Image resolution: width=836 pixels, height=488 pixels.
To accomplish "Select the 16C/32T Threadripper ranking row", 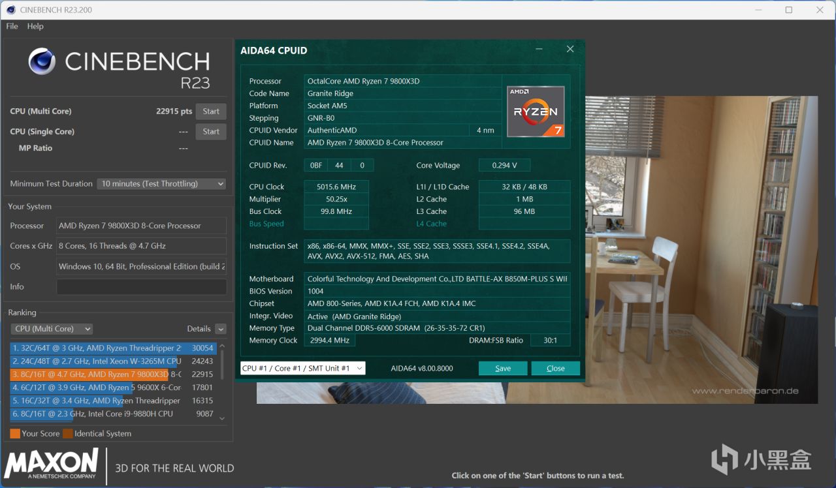I will pos(113,401).
